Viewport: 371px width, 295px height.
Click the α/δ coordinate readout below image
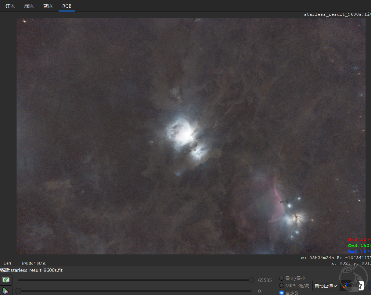pyautogui.click(x=336, y=258)
